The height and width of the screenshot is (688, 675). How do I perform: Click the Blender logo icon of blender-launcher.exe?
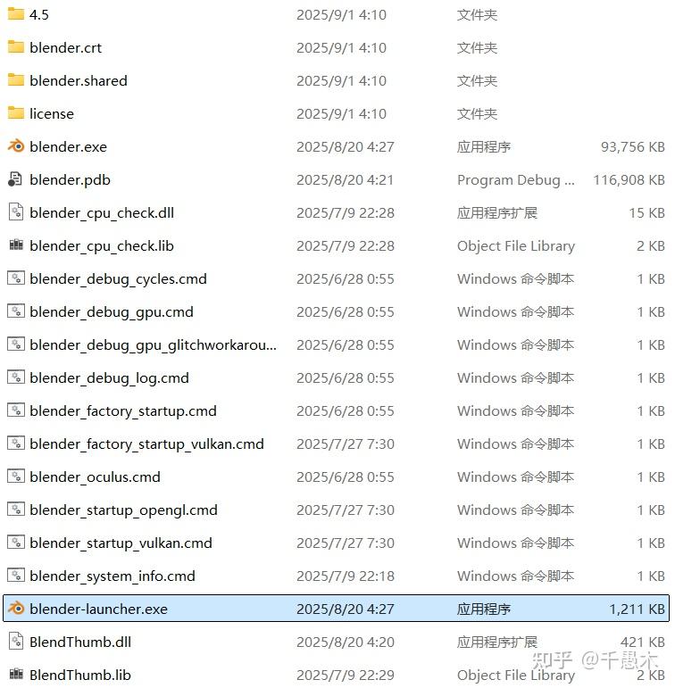coord(16,609)
